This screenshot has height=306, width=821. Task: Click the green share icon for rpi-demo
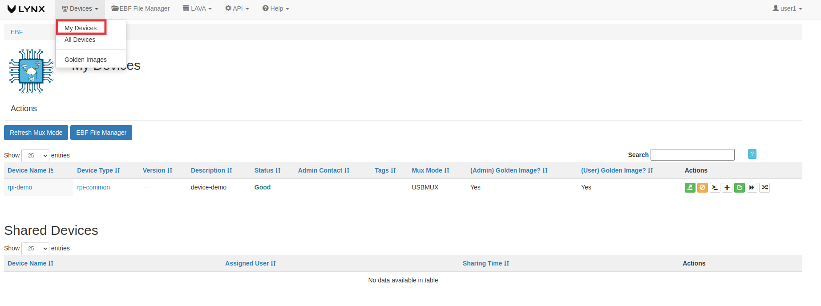(740, 188)
